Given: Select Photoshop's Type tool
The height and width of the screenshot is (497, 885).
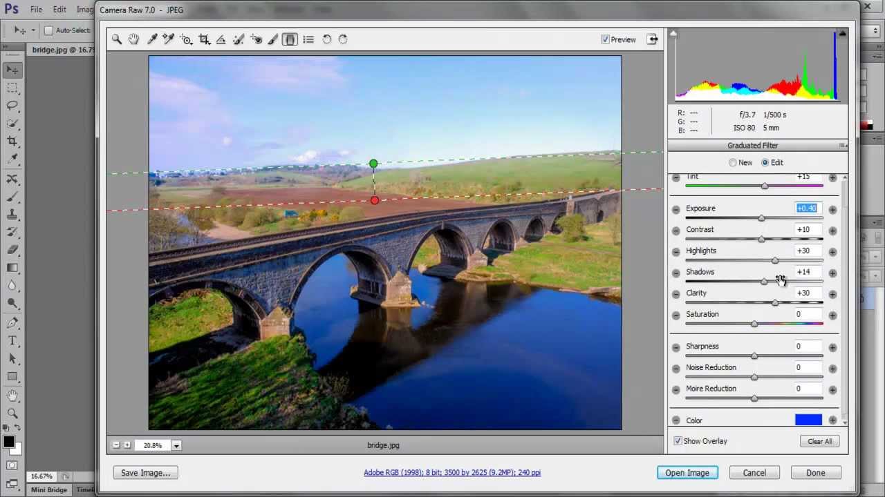Looking at the screenshot, I should click(x=12, y=341).
